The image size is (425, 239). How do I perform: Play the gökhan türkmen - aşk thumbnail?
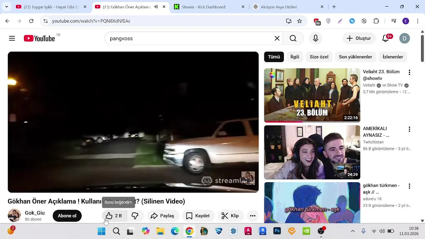[312, 202]
